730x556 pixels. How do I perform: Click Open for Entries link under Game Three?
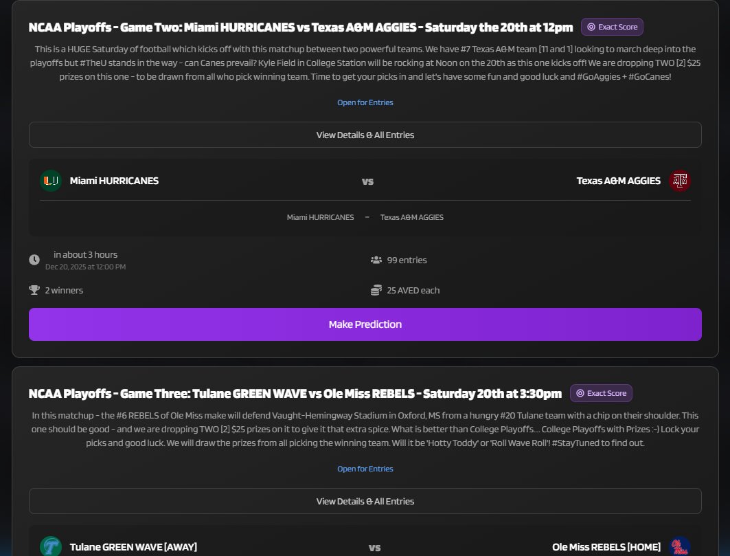pos(365,469)
